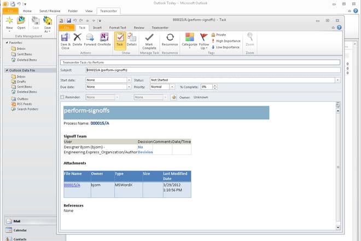Click the Zoom magnifier icon
361x241 pixels.
(x=250, y=39)
